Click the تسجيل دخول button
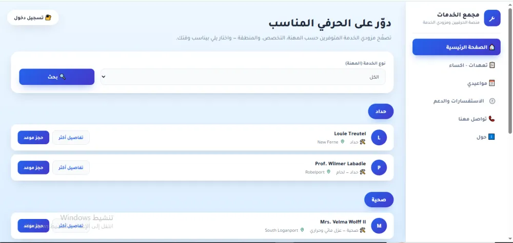Viewport: 513px width, 243px height. (33, 17)
